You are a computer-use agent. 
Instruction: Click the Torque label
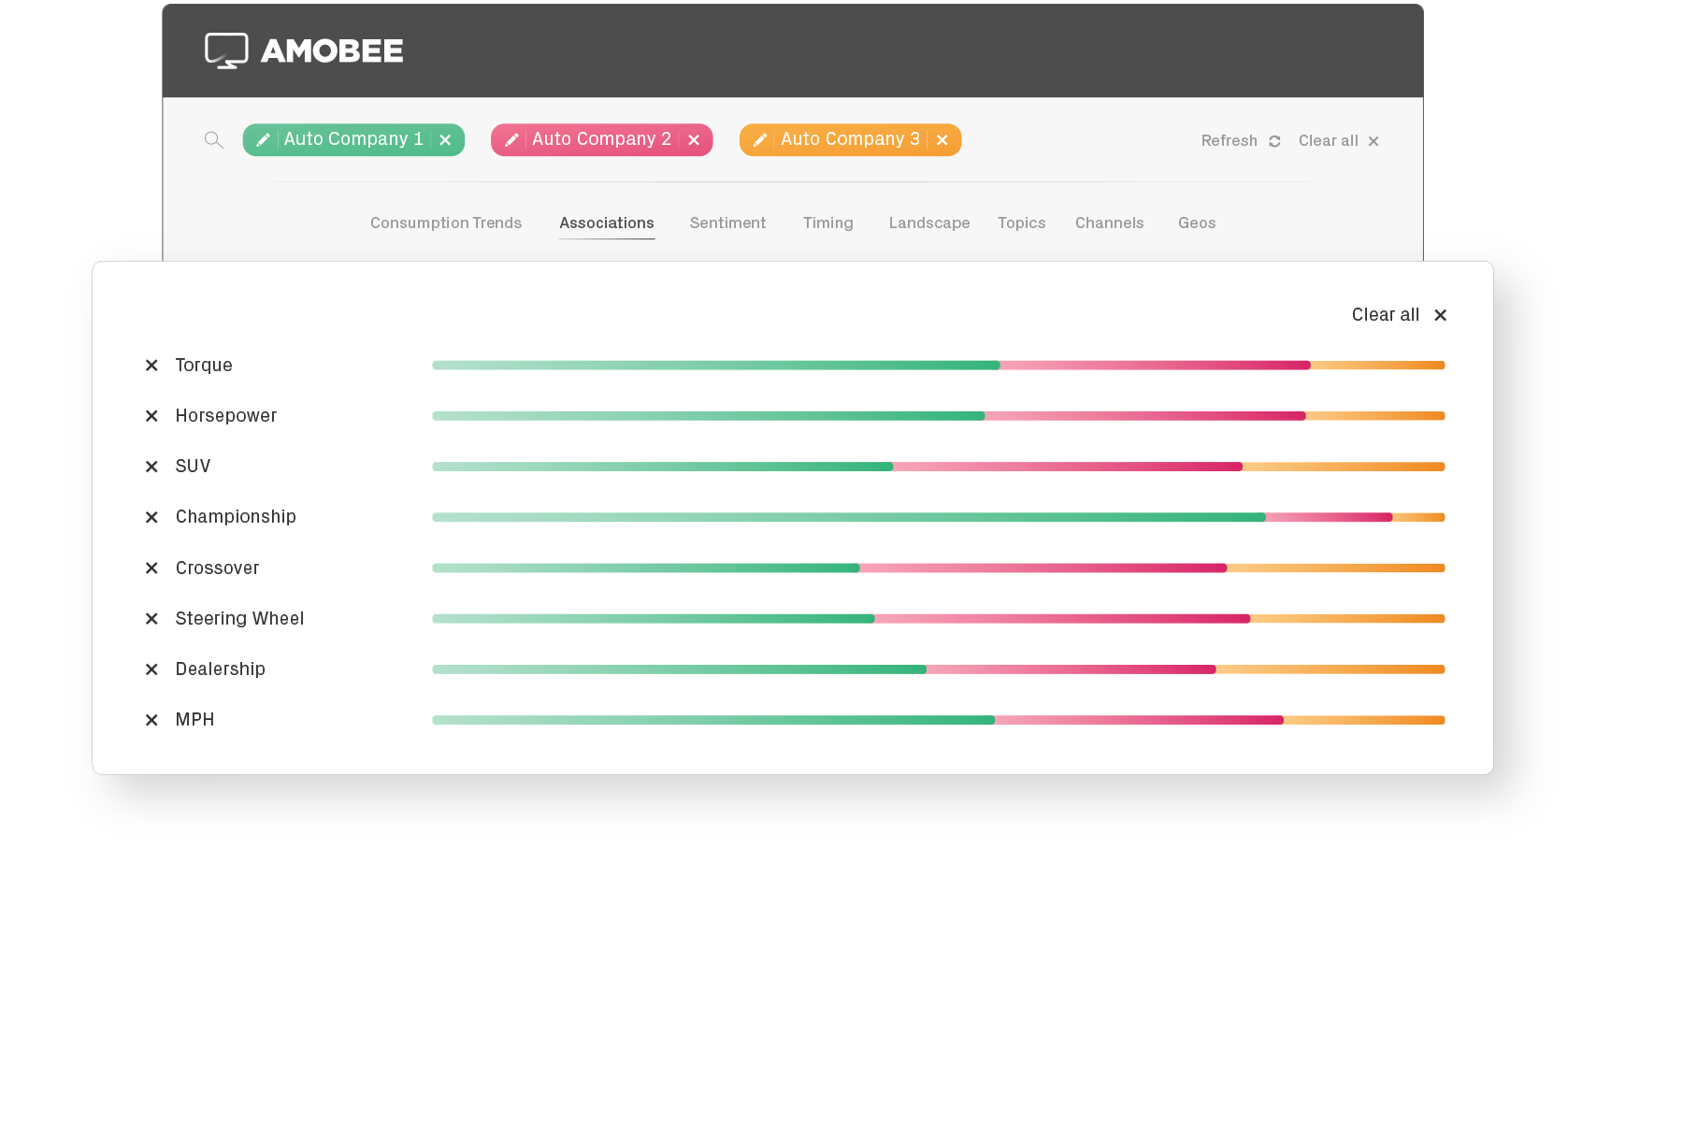point(204,366)
